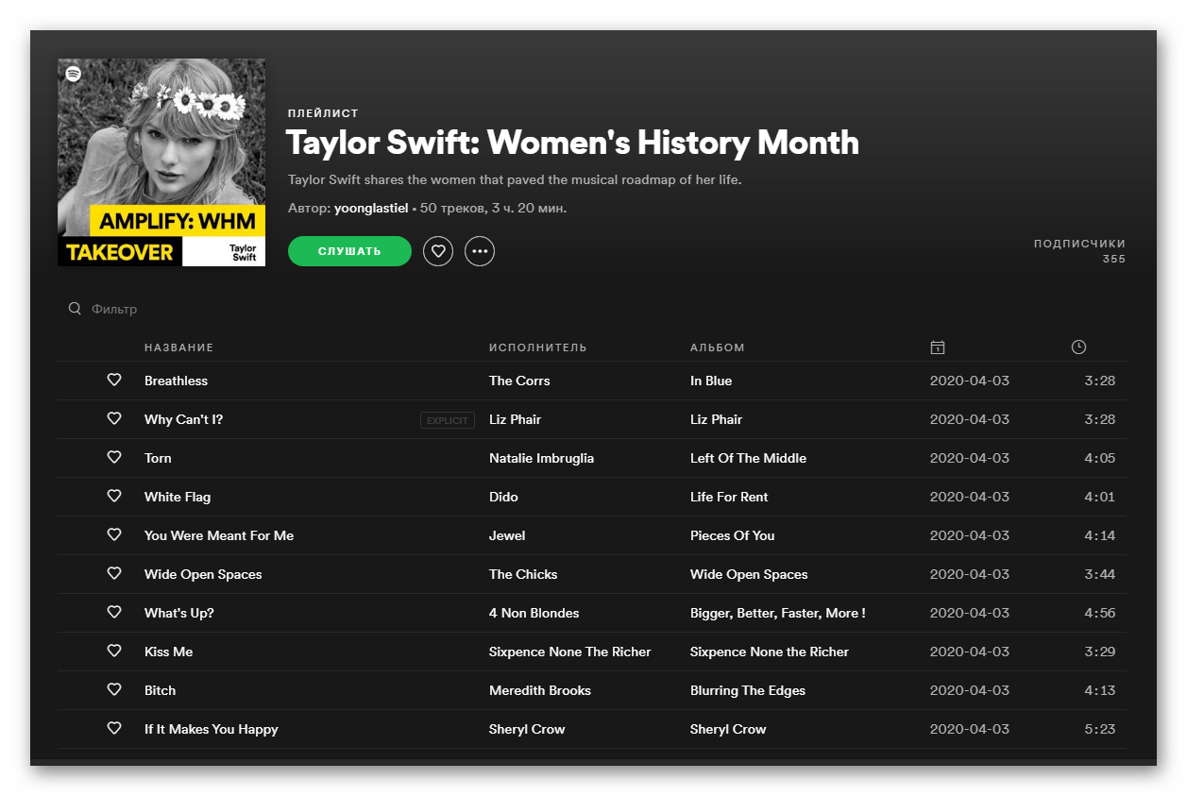This screenshot has height=796, width=1187.
Task: Click the green СЛУШАТЬ play button
Action: [x=349, y=251]
